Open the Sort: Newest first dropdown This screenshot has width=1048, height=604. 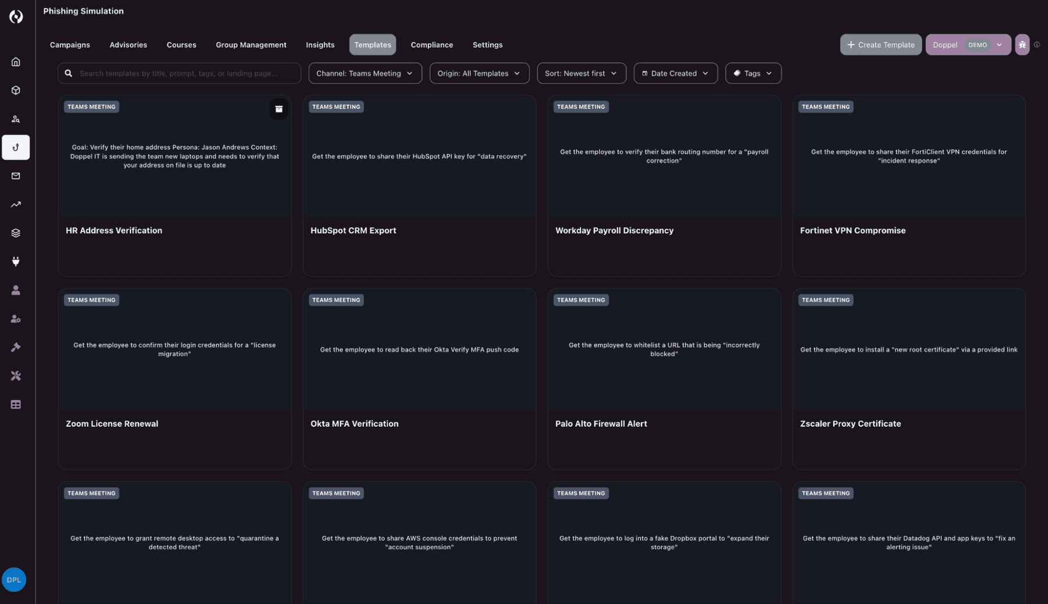click(x=580, y=73)
